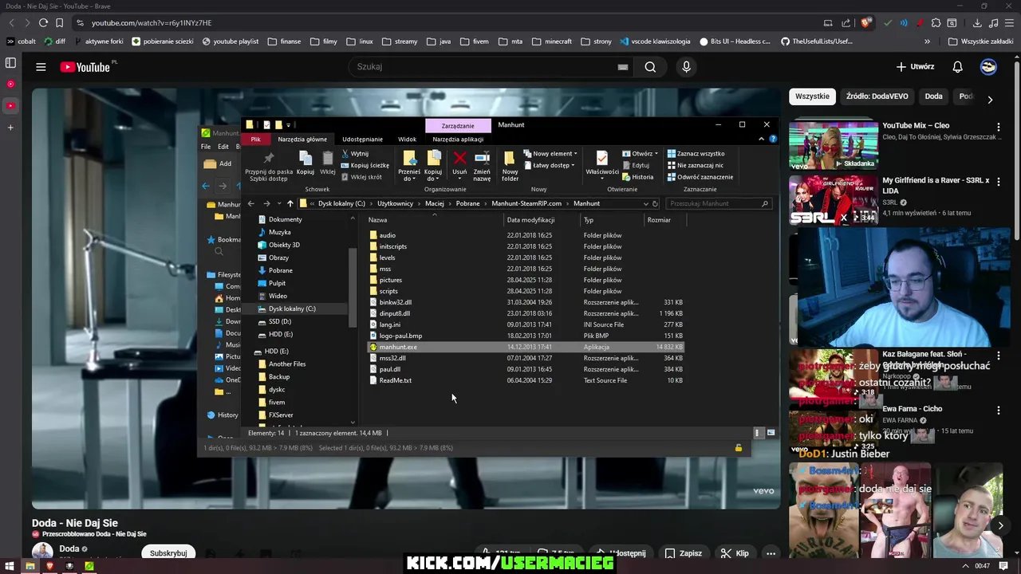Expand the Nowy element dropdown
Viewport: 1021px width, 574px height.
pos(550,153)
